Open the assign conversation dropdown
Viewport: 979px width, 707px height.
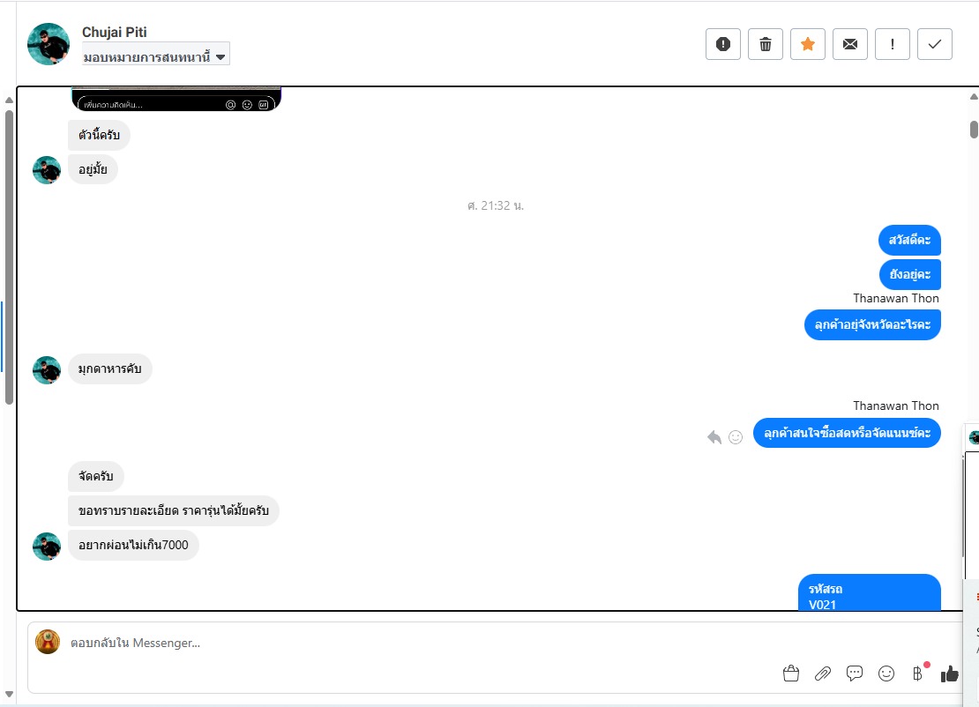pos(155,56)
